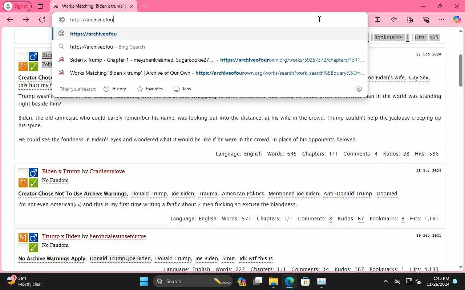465x290 pixels.
Task: Click the 'idk wtf this is' tag
Action: pos(256,258)
